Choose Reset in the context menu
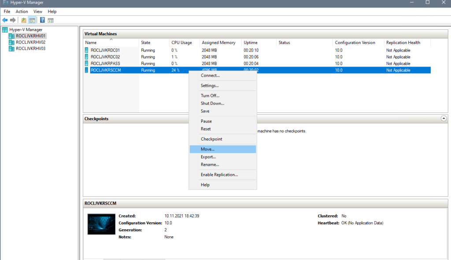Viewport: 451px width, 260px height. coord(223,129)
